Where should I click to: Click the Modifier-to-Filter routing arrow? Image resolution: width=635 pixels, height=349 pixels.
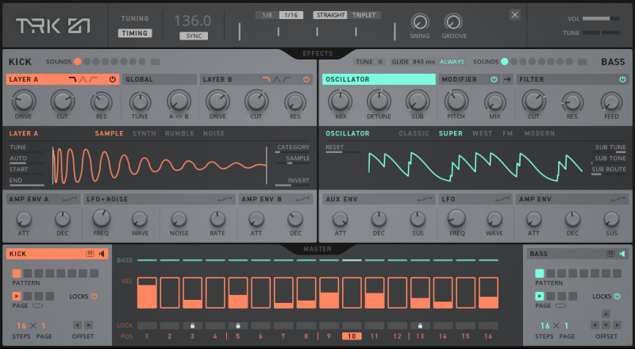506,79
